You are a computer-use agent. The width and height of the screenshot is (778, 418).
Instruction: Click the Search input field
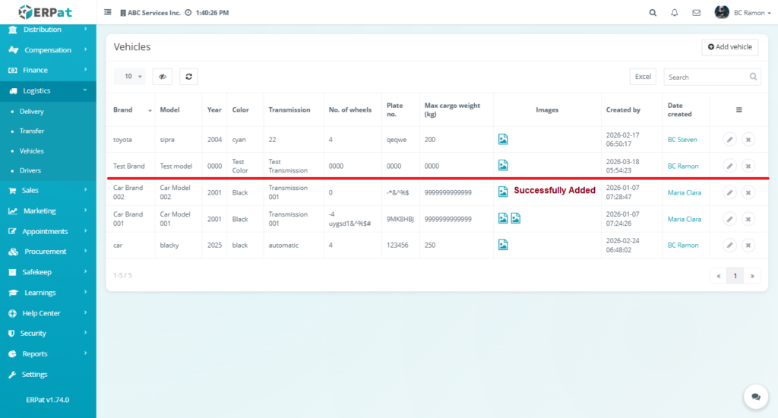[706, 77]
